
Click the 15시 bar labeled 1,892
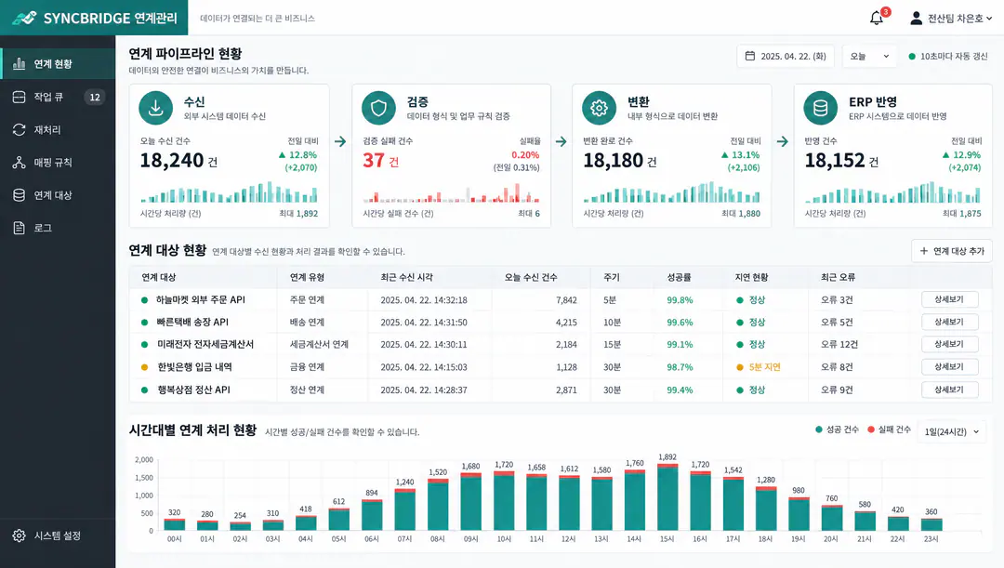[x=667, y=497]
